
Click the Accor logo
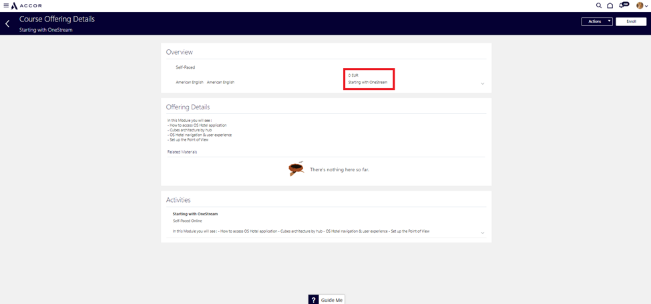pyautogui.click(x=26, y=6)
